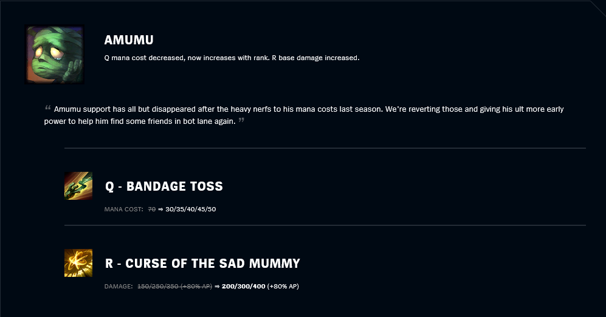Click the (+80% AP) ratio after new damage
The width and height of the screenshot is (606, 317).
(x=283, y=287)
